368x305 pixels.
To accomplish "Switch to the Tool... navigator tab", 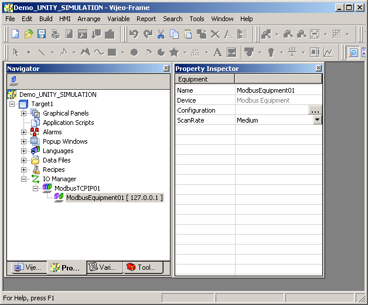I will [x=143, y=267].
